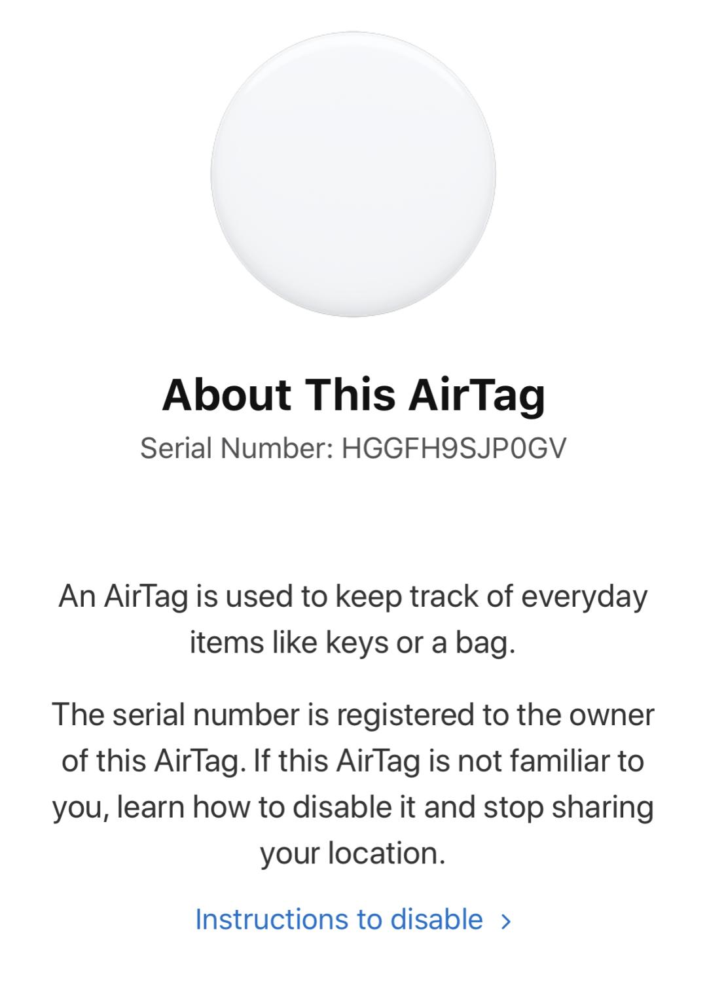Viewport: 707px width, 989px height.
Task: Click the text 'your location.'
Action: pyautogui.click(x=353, y=854)
